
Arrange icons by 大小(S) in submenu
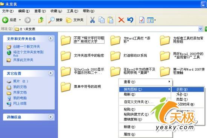coord(188,94)
